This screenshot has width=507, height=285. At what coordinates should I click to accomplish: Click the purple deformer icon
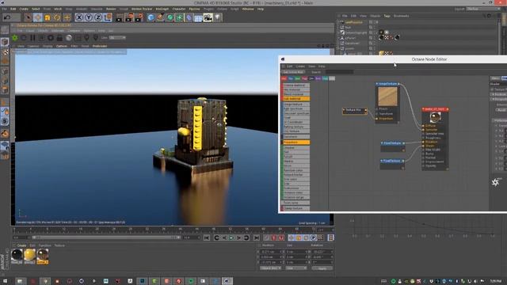coord(189,17)
